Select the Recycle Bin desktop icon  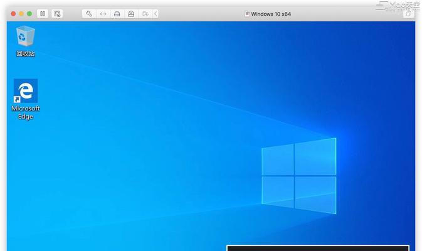[26, 41]
